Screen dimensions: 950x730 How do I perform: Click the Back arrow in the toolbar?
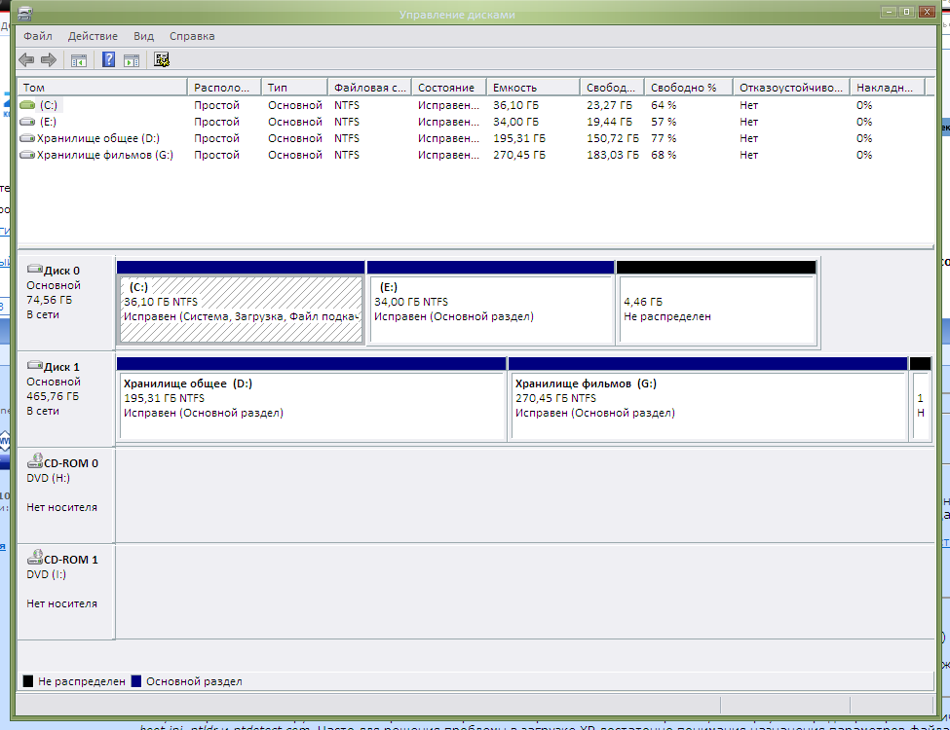pyautogui.click(x=27, y=60)
